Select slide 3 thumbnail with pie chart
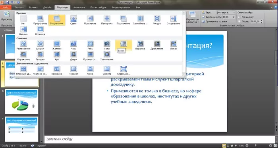 coord(21,102)
